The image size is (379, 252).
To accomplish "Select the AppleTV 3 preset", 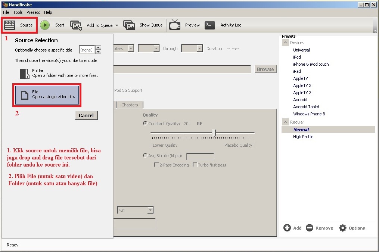I will [x=302, y=93].
